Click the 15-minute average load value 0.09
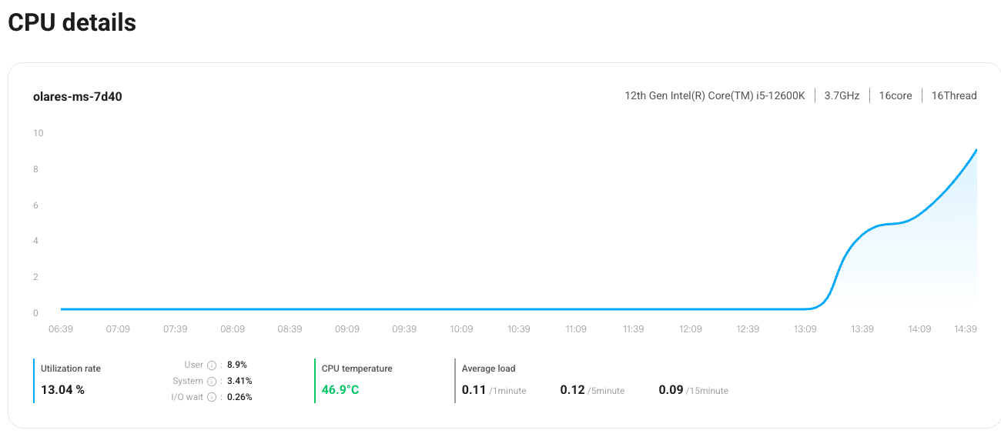Image resolution: width=1001 pixels, height=447 pixels. 671,390
